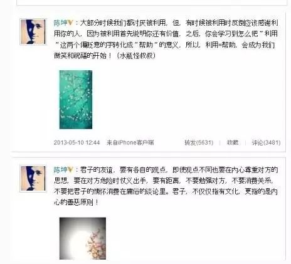
Task: Click the verified V badge on first post
Action: tap(70, 23)
